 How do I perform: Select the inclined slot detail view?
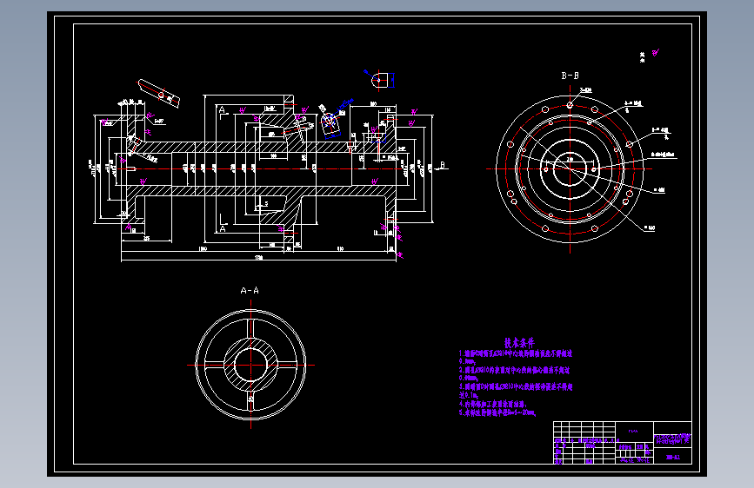(x=158, y=93)
